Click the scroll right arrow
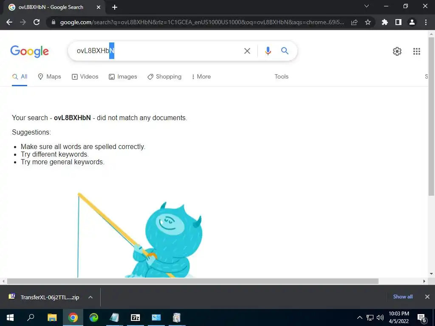Viewport: 435px width, 326px height. [424, 281]
